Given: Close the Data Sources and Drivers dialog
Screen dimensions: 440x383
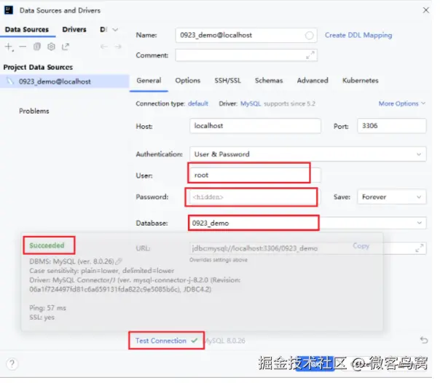Looking at the screenshot, I should tap(425, 10).
